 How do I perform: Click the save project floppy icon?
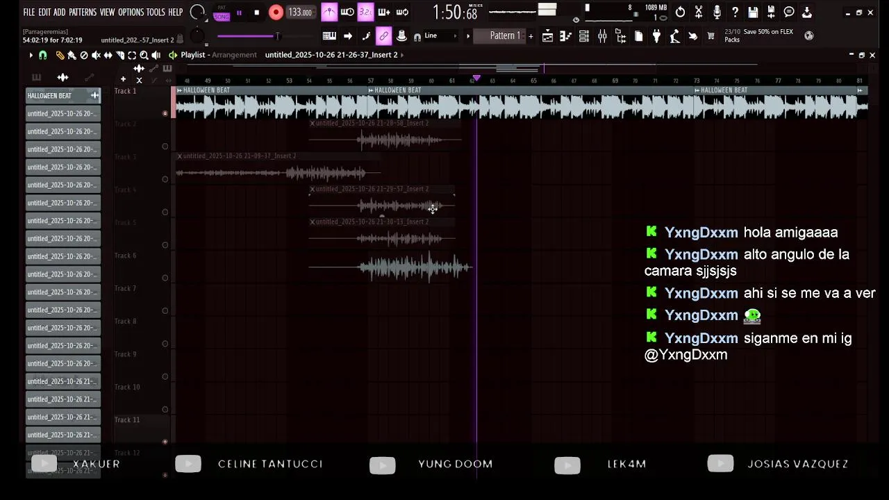click(753, 12)
